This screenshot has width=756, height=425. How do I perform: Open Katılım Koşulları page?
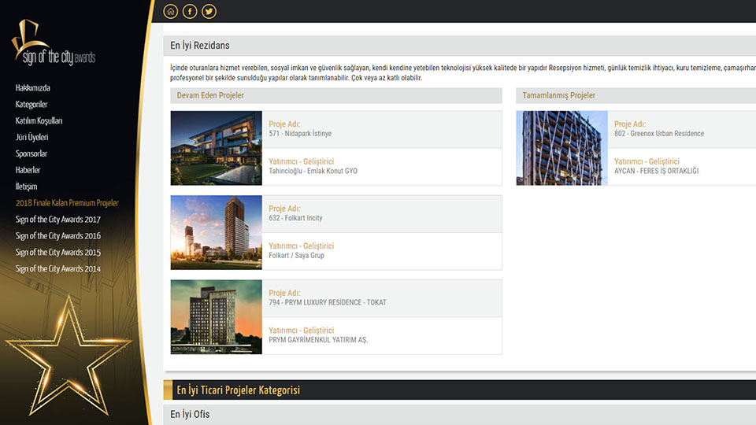(39, 120)
